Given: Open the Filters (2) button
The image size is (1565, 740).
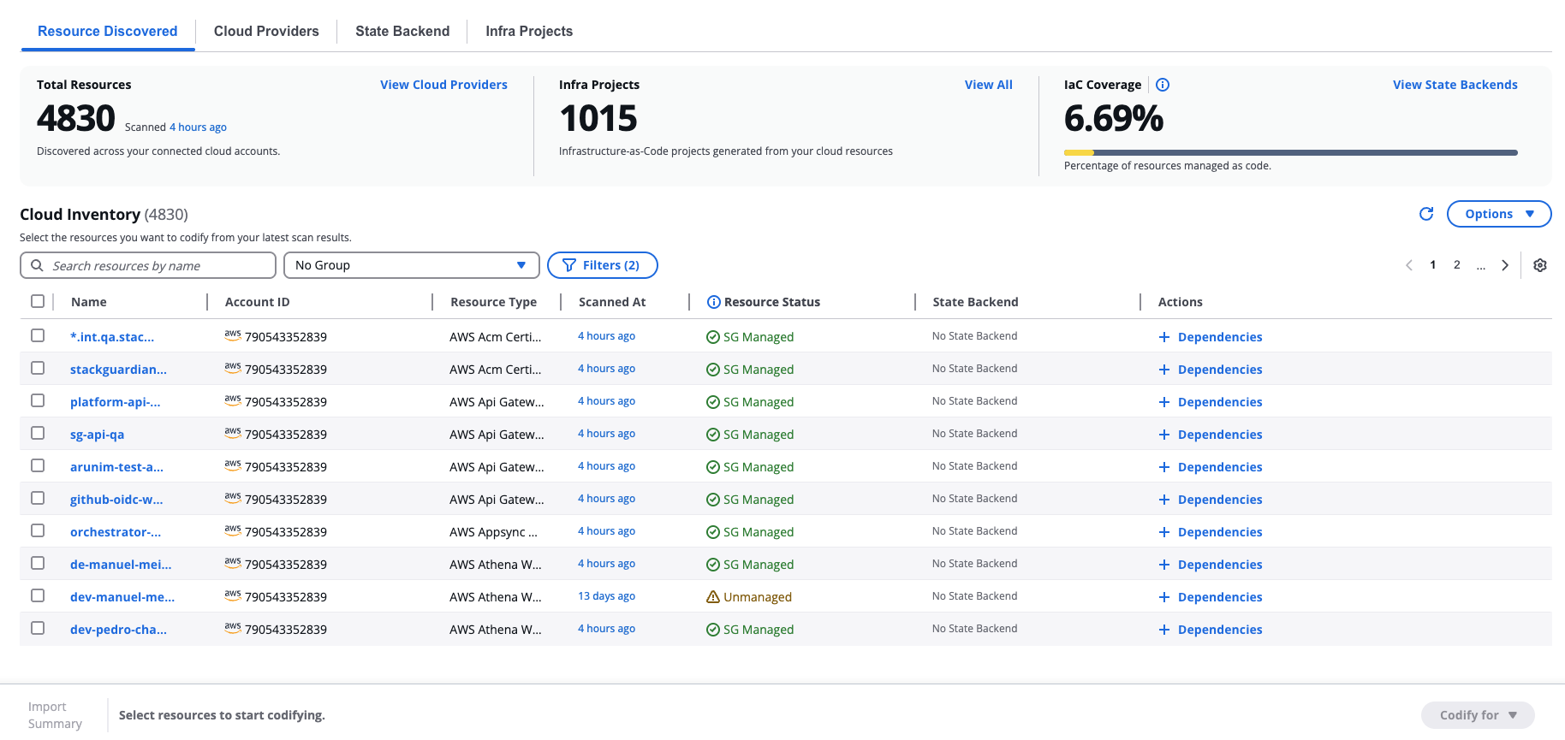Looking at the screenshot, I should [x=602, y=265].
